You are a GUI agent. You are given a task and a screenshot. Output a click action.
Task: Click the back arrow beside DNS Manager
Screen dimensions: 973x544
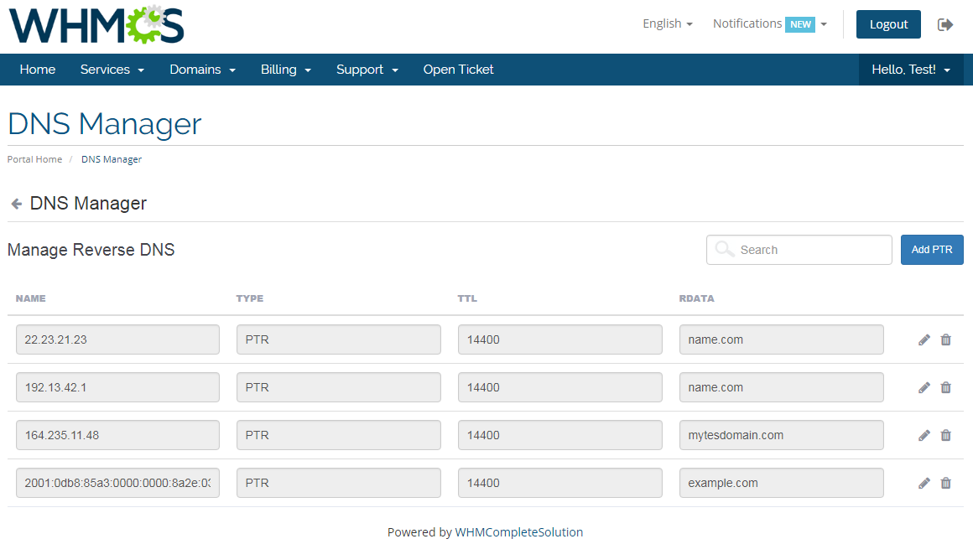[15, 203]
